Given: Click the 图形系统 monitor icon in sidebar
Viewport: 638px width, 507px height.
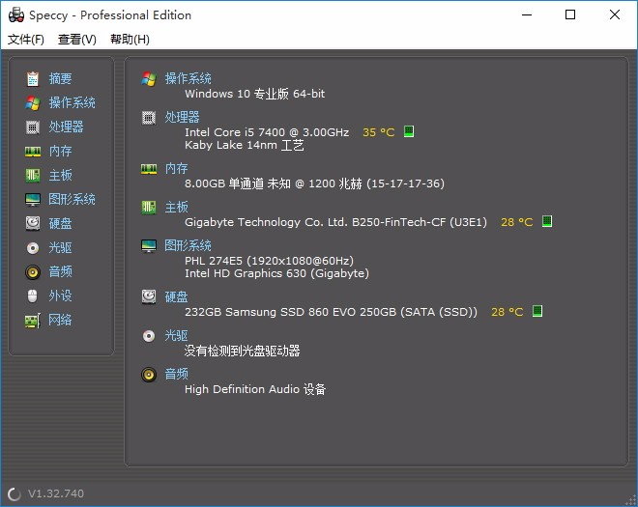Looking at the screenshot, I should [33, 200].
